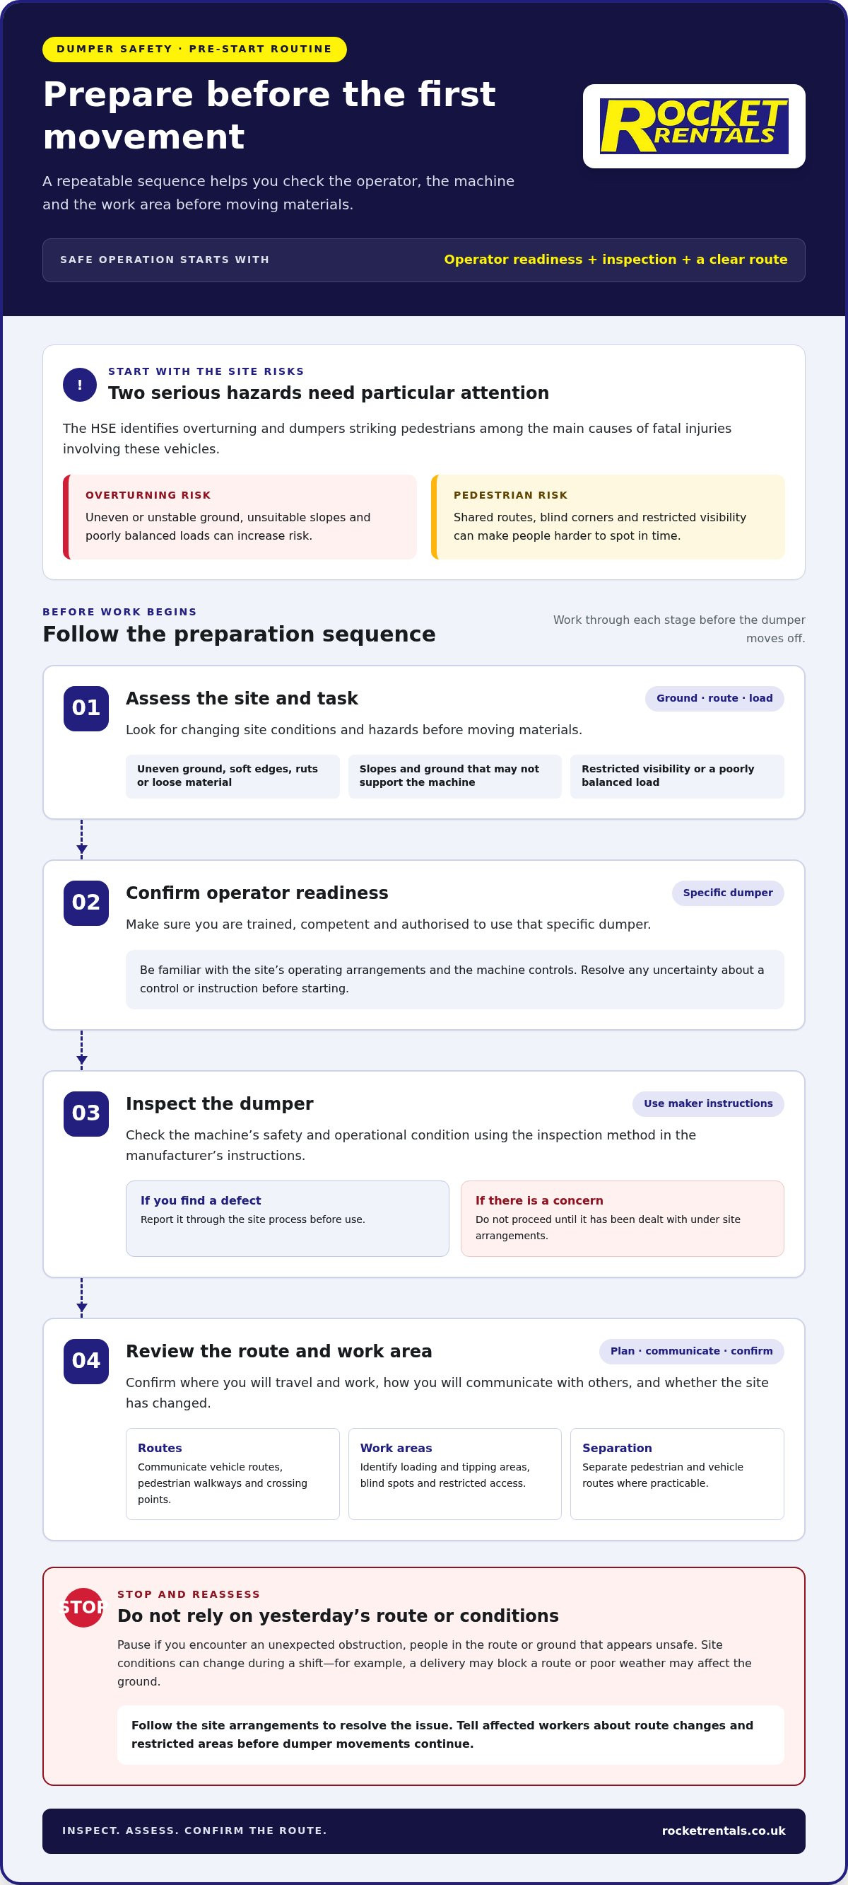This screenshot has height=1885, width=848.
Task: Select the Overturning Risk card
Action: click(240, 516)
